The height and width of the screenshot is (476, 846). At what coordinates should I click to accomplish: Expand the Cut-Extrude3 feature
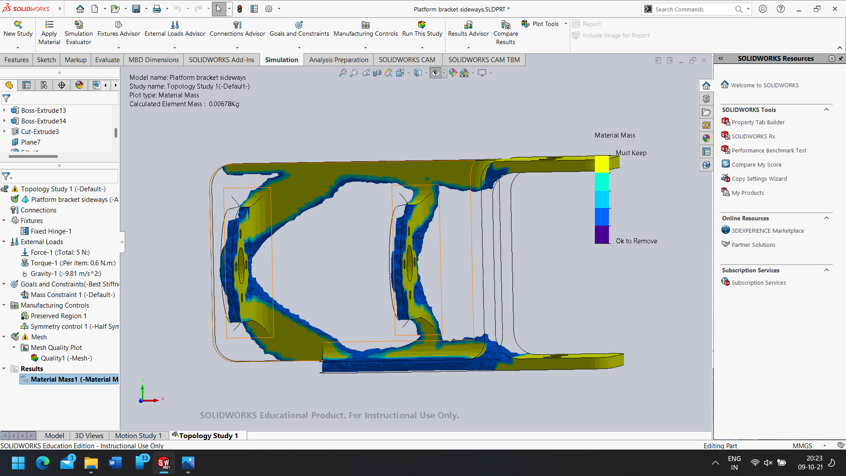tap(4, 131)
